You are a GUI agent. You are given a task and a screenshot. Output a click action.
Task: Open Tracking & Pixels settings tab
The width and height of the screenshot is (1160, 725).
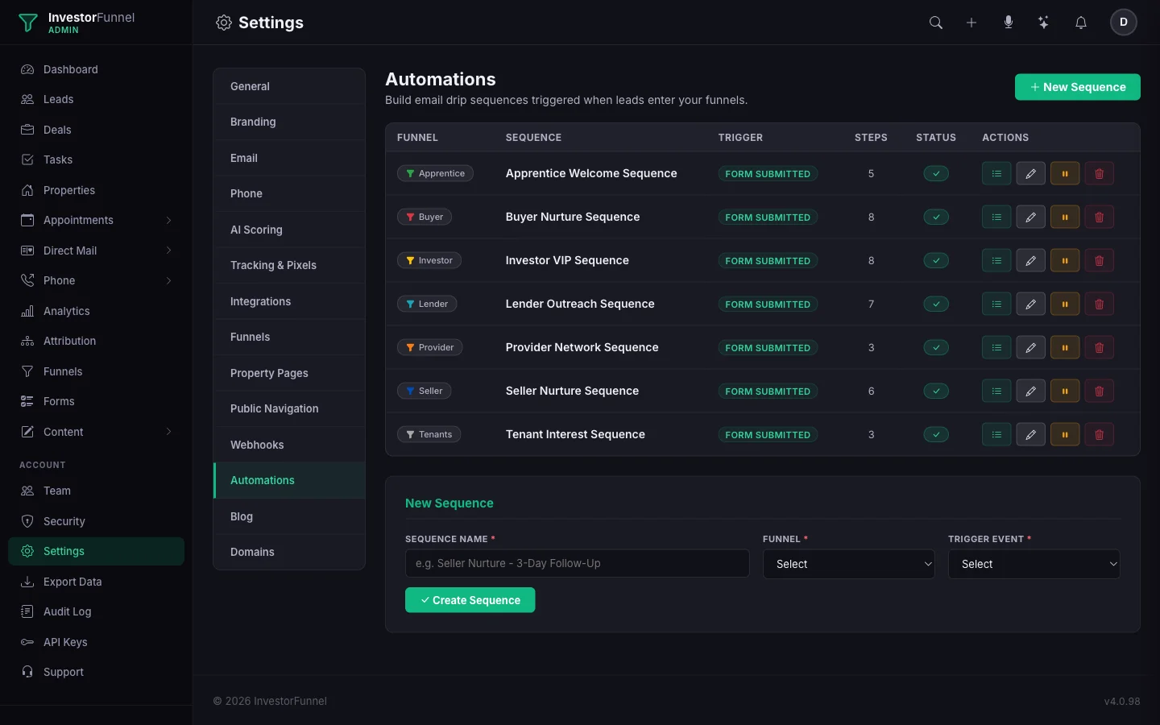[x=289, y=265]
